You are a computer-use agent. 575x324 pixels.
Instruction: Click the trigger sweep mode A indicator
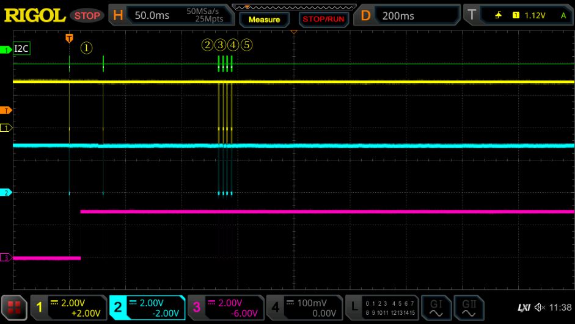(563, 15)
